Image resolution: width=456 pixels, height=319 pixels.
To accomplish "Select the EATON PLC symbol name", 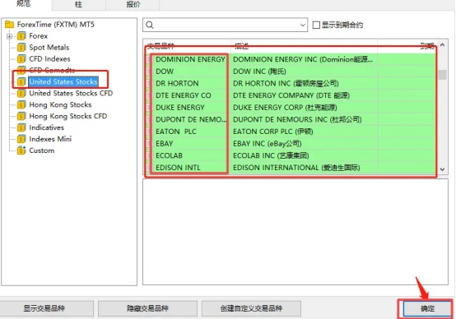I will [x=176, y=132].
